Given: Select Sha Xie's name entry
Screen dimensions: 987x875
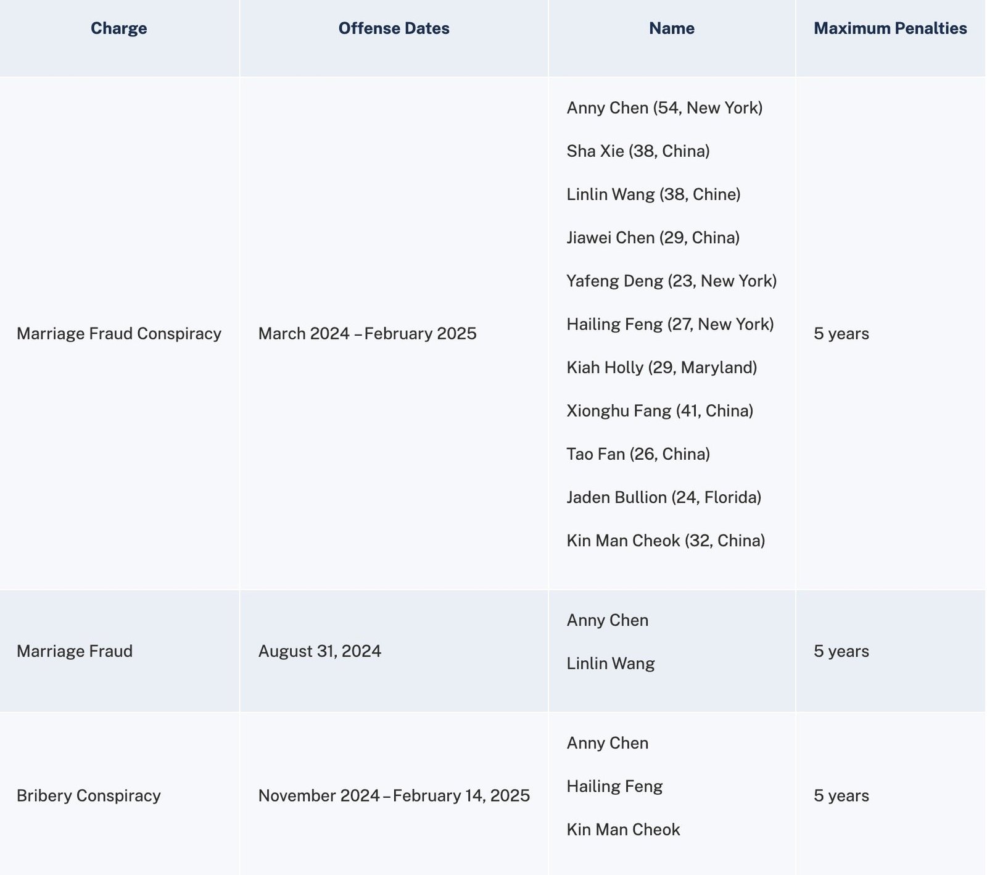Looking at the screenshot, I should (x=639, y=150).
